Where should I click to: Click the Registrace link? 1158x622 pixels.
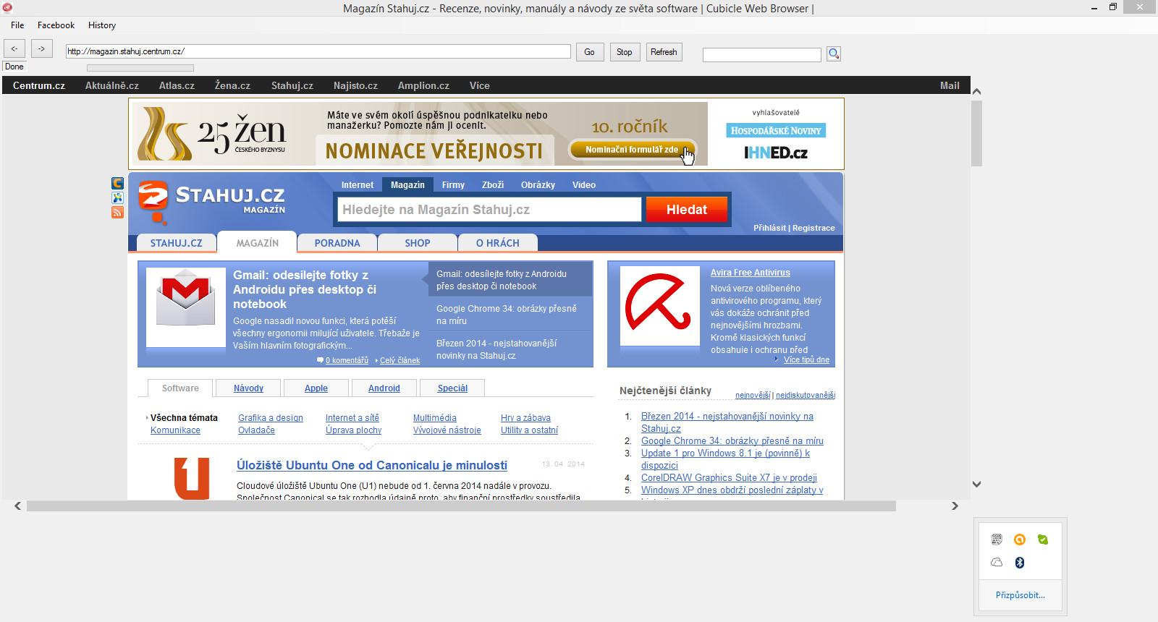(813, 228)
